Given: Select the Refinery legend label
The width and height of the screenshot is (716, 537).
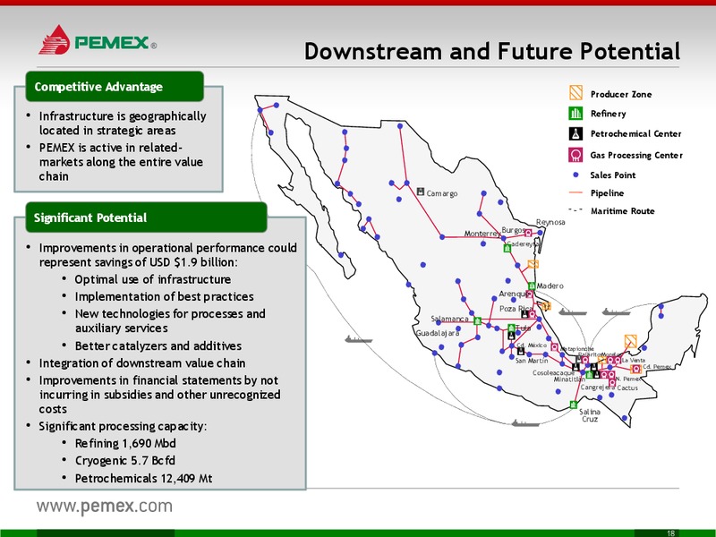Looking at the screenshot, I should coord(608,114).
